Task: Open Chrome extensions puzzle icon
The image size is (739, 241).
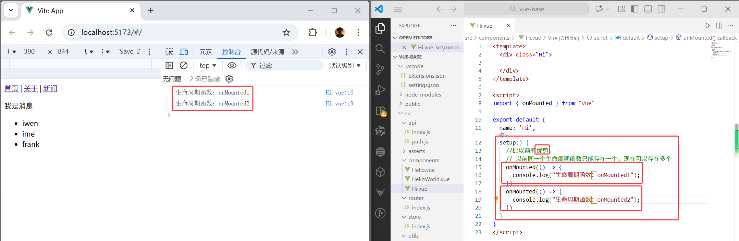Action: [313, 33]
